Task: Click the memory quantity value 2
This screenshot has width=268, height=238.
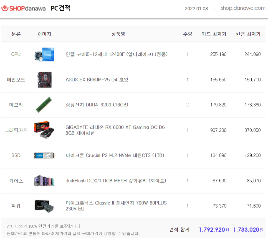Action: [188, 105]
